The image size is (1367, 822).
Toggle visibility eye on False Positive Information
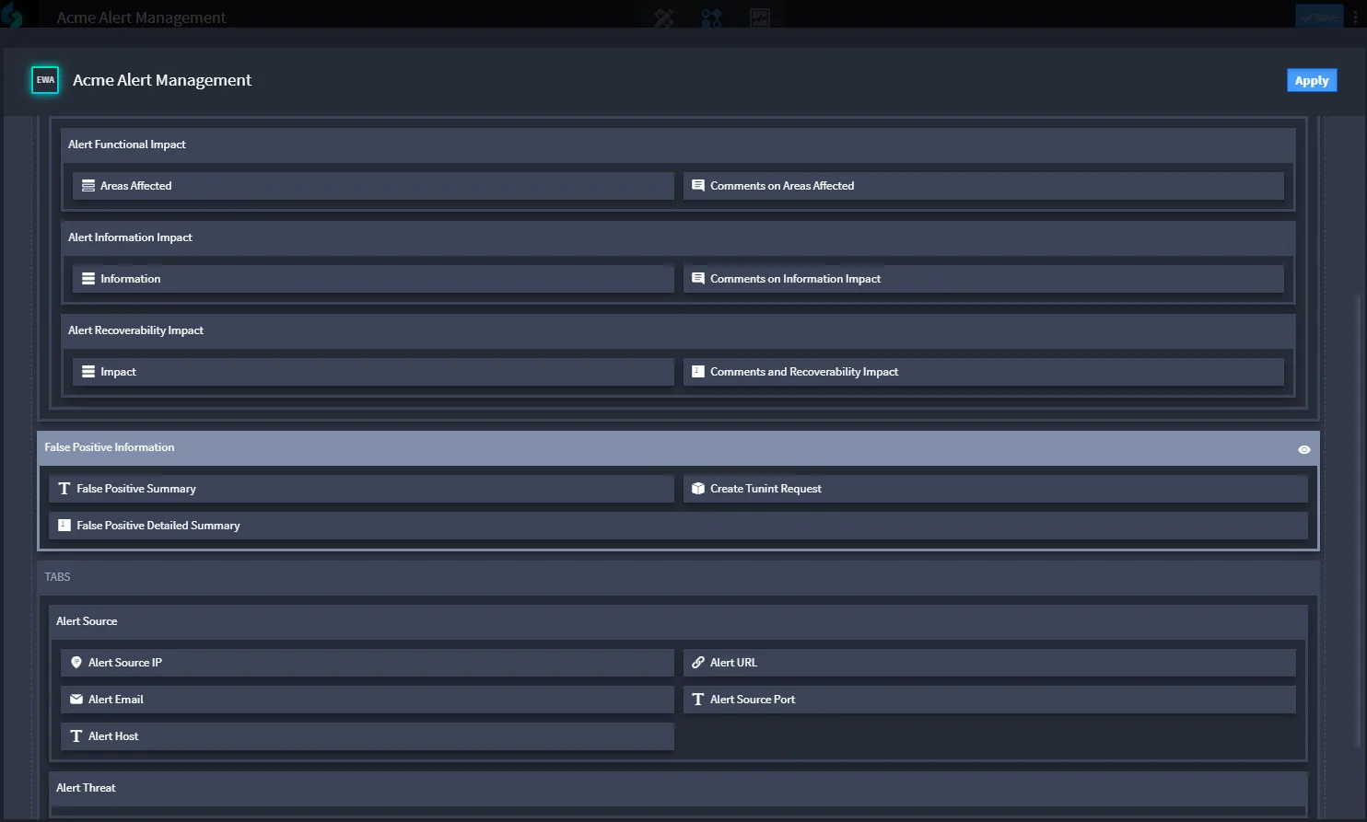pos(1303,449)
